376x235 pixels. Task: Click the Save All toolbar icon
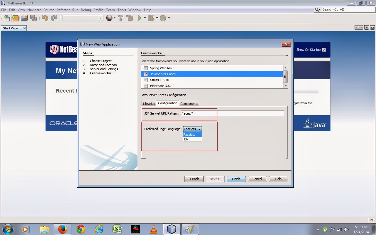point(33,18)
